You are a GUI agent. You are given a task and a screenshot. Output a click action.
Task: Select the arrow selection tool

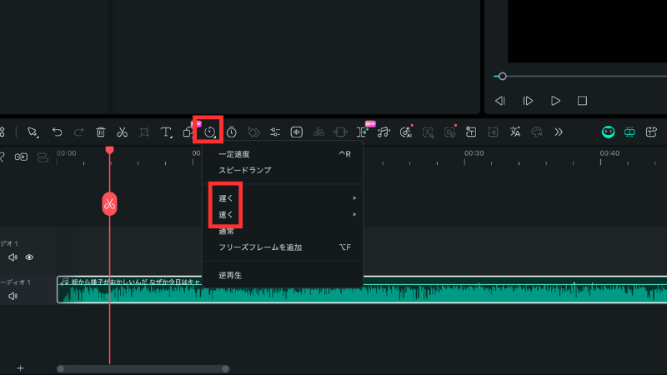point(33,132)
